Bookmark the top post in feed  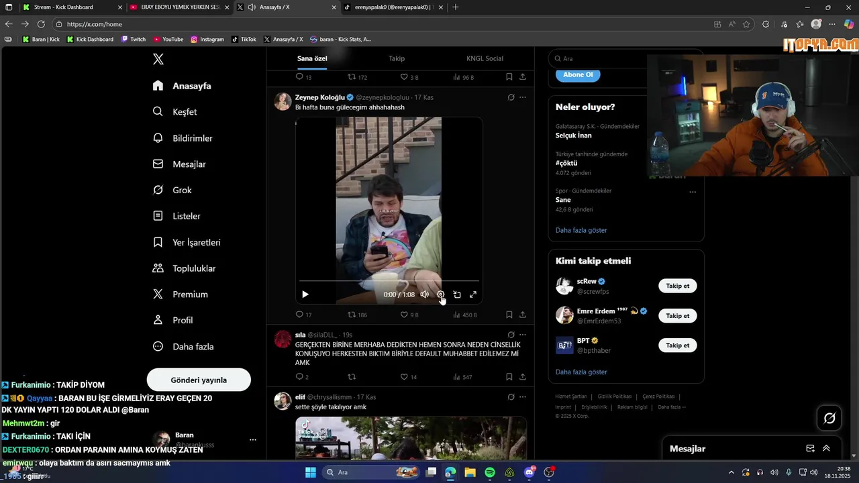pos(509,77)
